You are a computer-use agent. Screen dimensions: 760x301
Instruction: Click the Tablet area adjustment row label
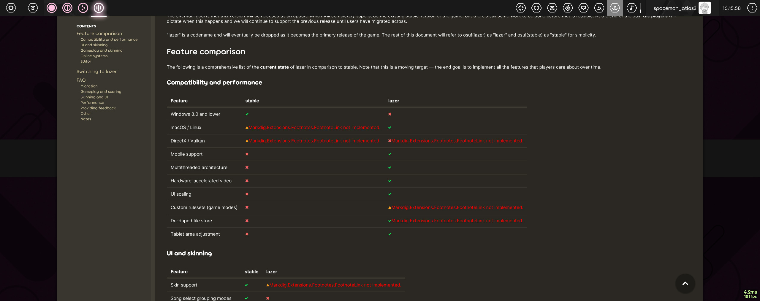(195, 234)
